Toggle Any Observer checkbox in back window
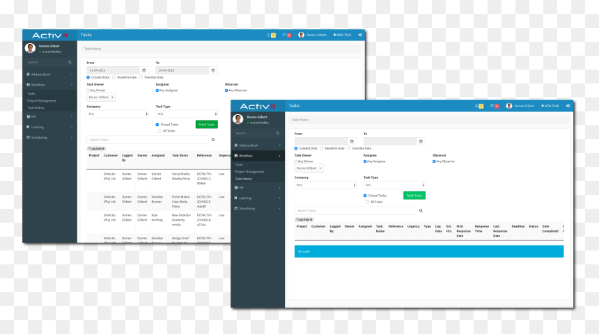This screenshot has height=334, width=599. click(x=226, y=90)
